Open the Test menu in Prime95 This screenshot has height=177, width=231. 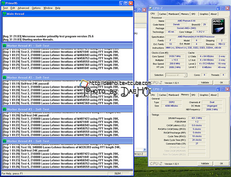pos(5,8)
